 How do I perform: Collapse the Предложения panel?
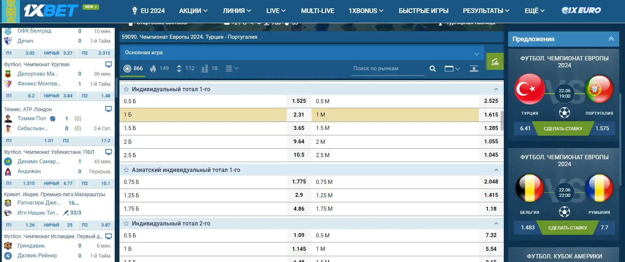click(x=611, y=39)
